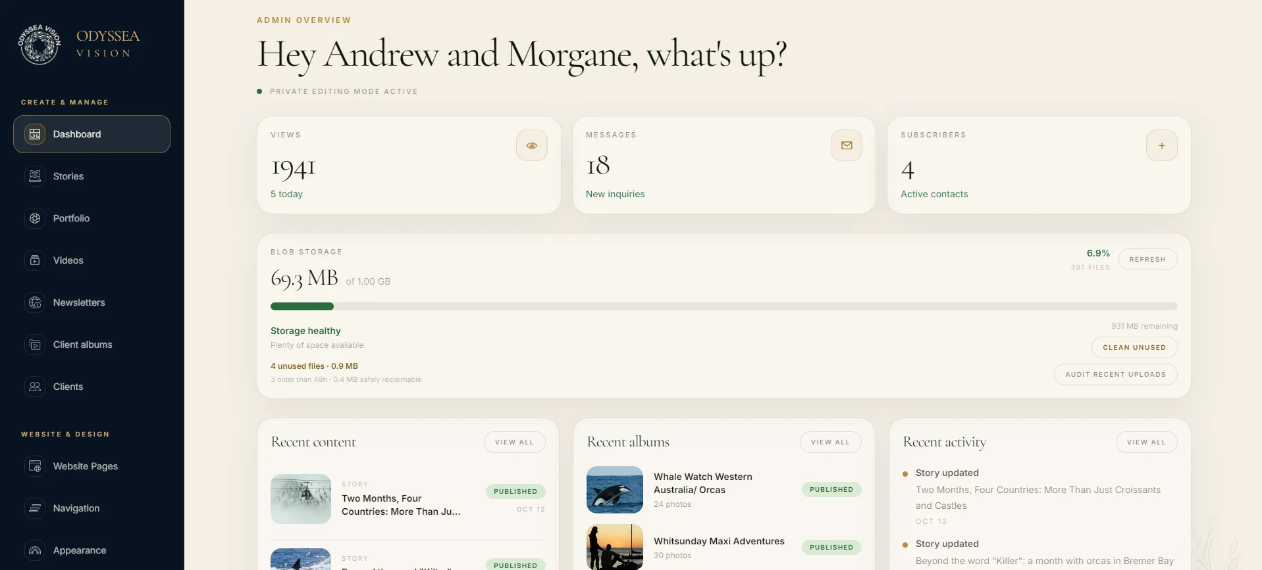1262x570 pixels.
Task: Click the Videos sidebar icon
Action: (36, 260)
